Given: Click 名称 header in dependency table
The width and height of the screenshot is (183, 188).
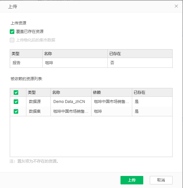Looking at the screenshot, I should coord(71,93).
